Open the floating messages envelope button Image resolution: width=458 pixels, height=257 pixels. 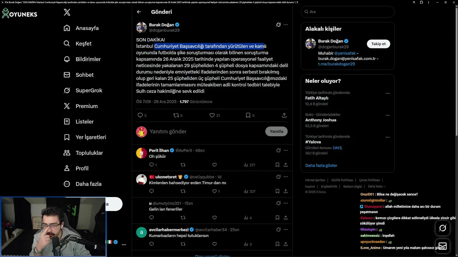[x=442, y=246]
